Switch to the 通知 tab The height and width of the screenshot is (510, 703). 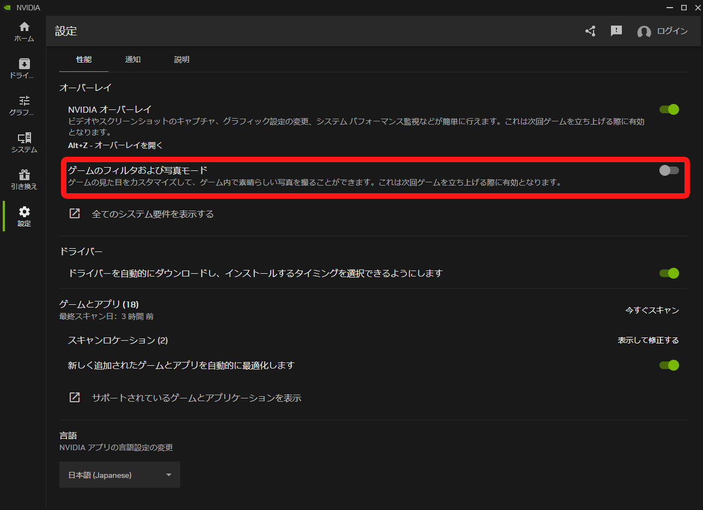click(133, 60)
